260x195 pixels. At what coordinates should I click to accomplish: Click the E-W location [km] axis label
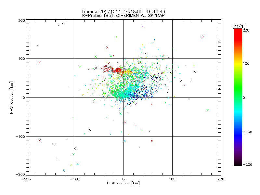click(x=123, y=183)
